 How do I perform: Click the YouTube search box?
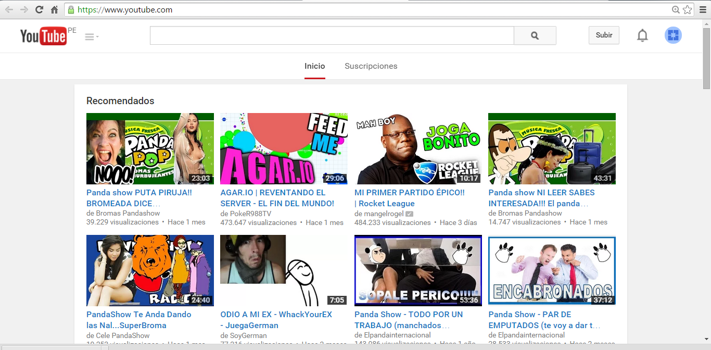coord(332,35)
